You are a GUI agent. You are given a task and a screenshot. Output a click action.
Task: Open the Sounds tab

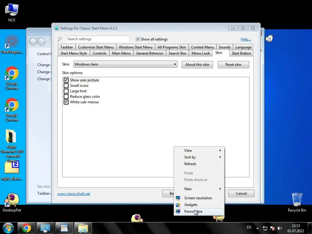tap(225, 47)
